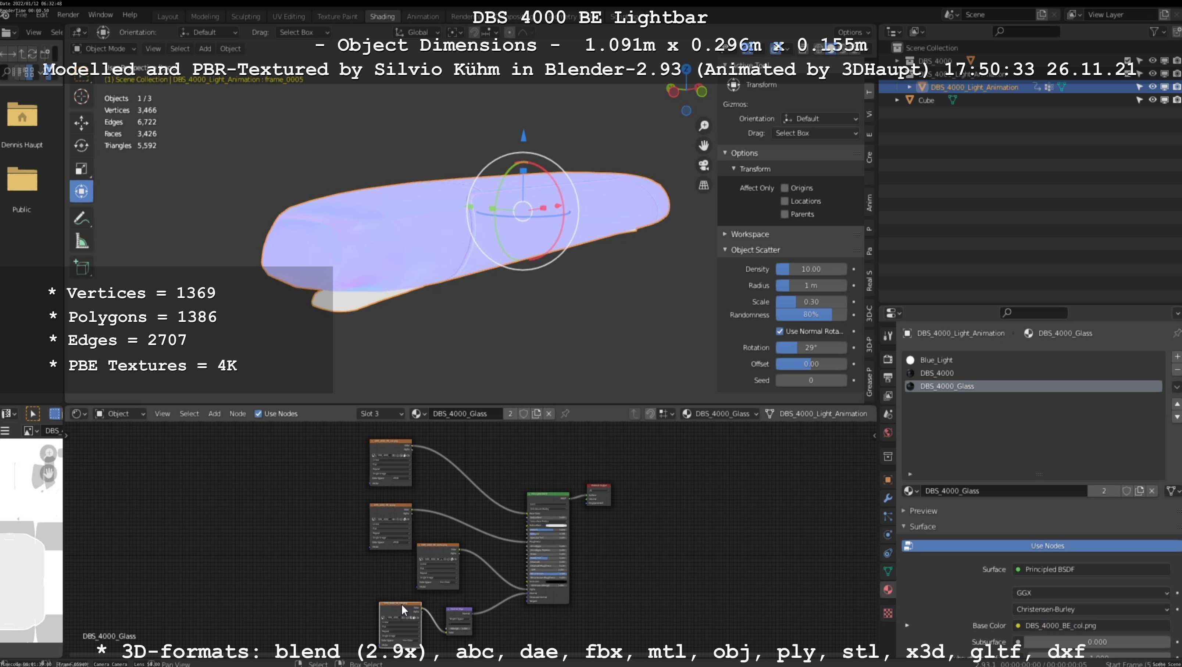Open the Output properties printer icon
This screenshot has width=1182, height=667.
888,377
